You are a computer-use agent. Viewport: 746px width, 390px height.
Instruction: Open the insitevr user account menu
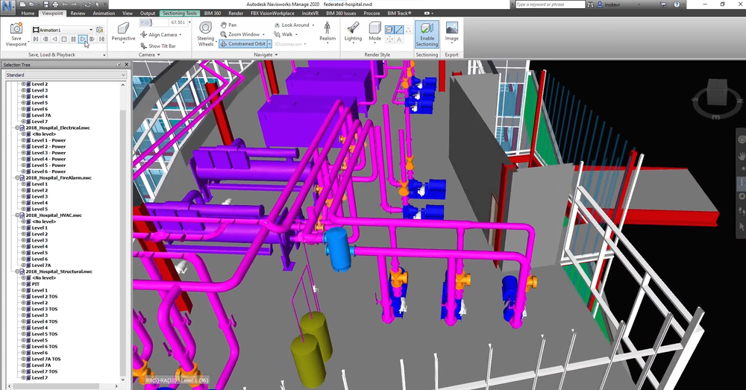pos(616,4)
